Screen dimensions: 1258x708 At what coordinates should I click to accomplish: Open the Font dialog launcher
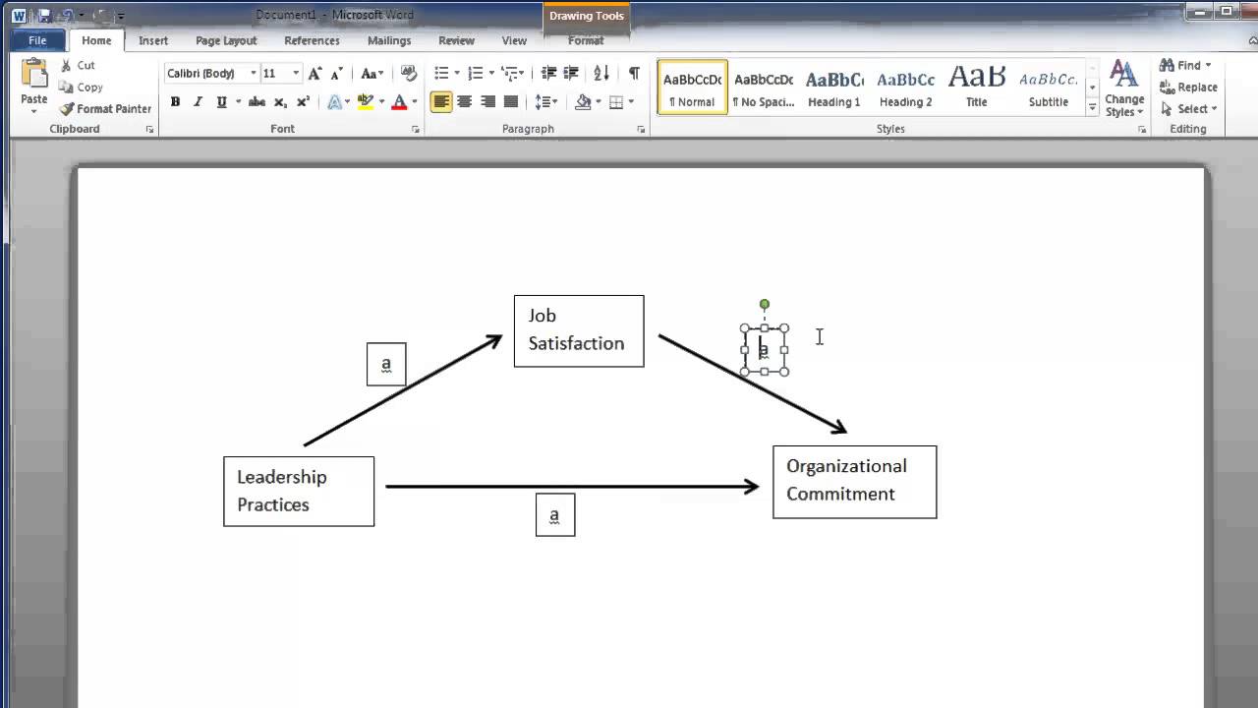416,130
